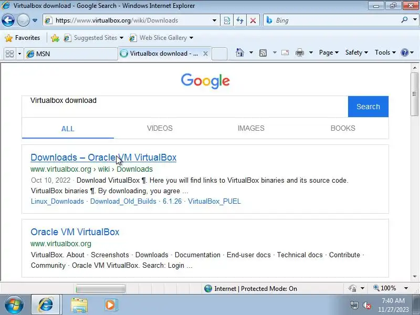The height and width of the screenshot is (315, 420).
Task: Open the Windows Start orb
Action: coord(14,305)
